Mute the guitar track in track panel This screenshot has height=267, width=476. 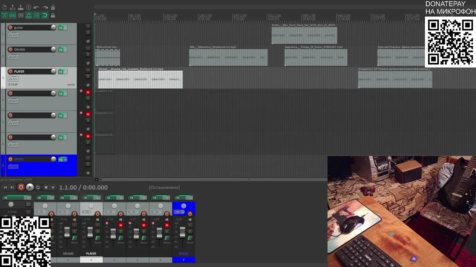[88, 26]
